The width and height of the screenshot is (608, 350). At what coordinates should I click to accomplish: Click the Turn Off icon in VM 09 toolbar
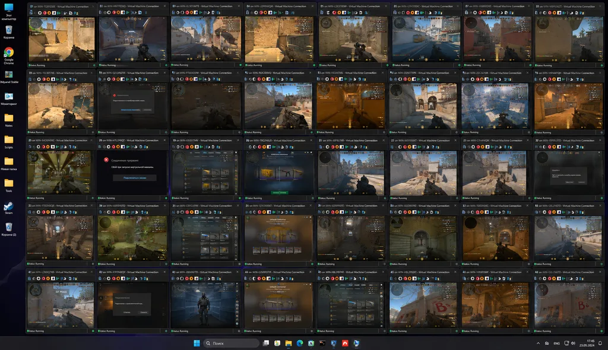(40, 79)
